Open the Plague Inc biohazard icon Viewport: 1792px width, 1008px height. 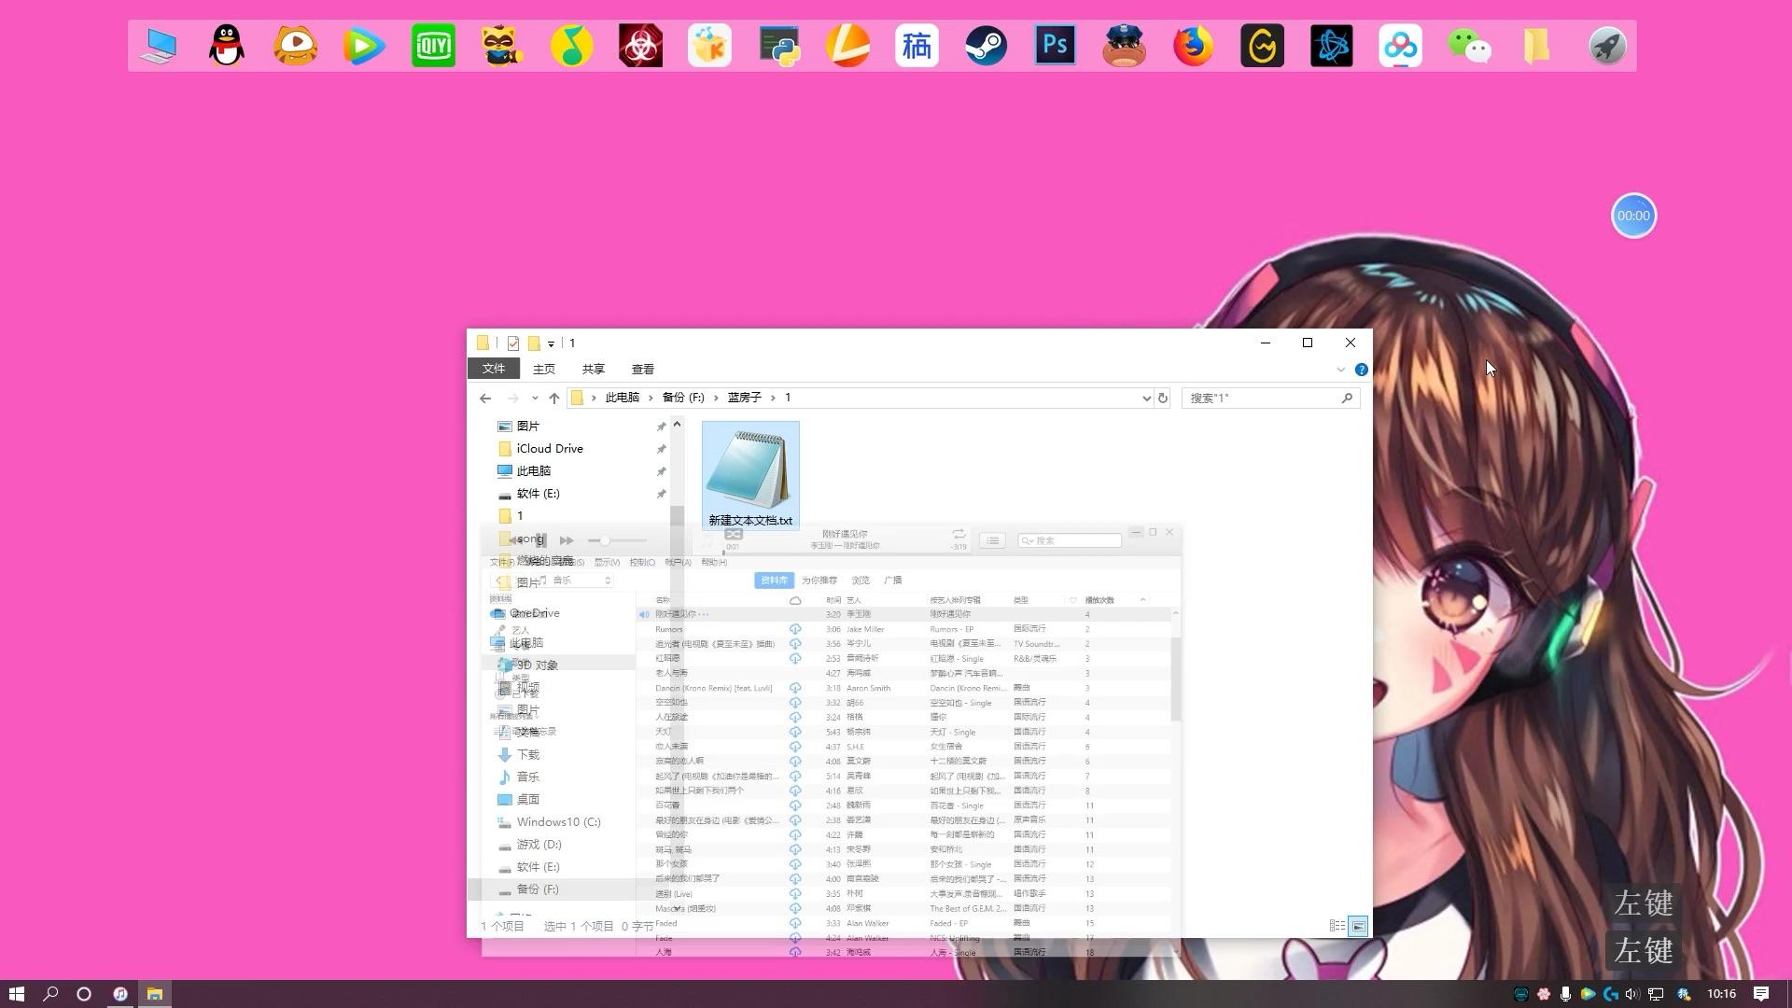[640, 46]
